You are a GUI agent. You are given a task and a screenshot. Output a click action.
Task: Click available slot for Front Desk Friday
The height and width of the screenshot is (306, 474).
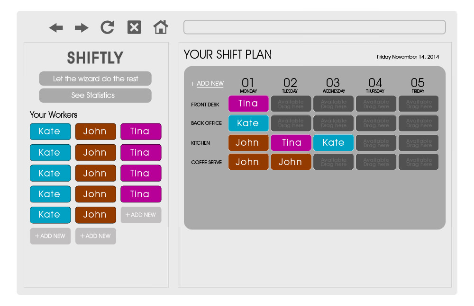pyautogui.click(x=419, y=104)
